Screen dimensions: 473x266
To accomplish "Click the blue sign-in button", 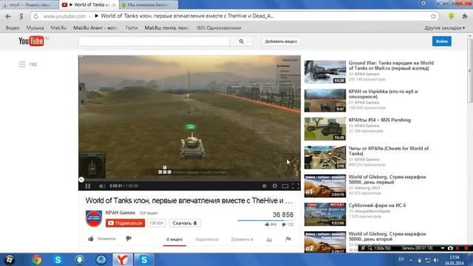I will [x=442, y=41].
